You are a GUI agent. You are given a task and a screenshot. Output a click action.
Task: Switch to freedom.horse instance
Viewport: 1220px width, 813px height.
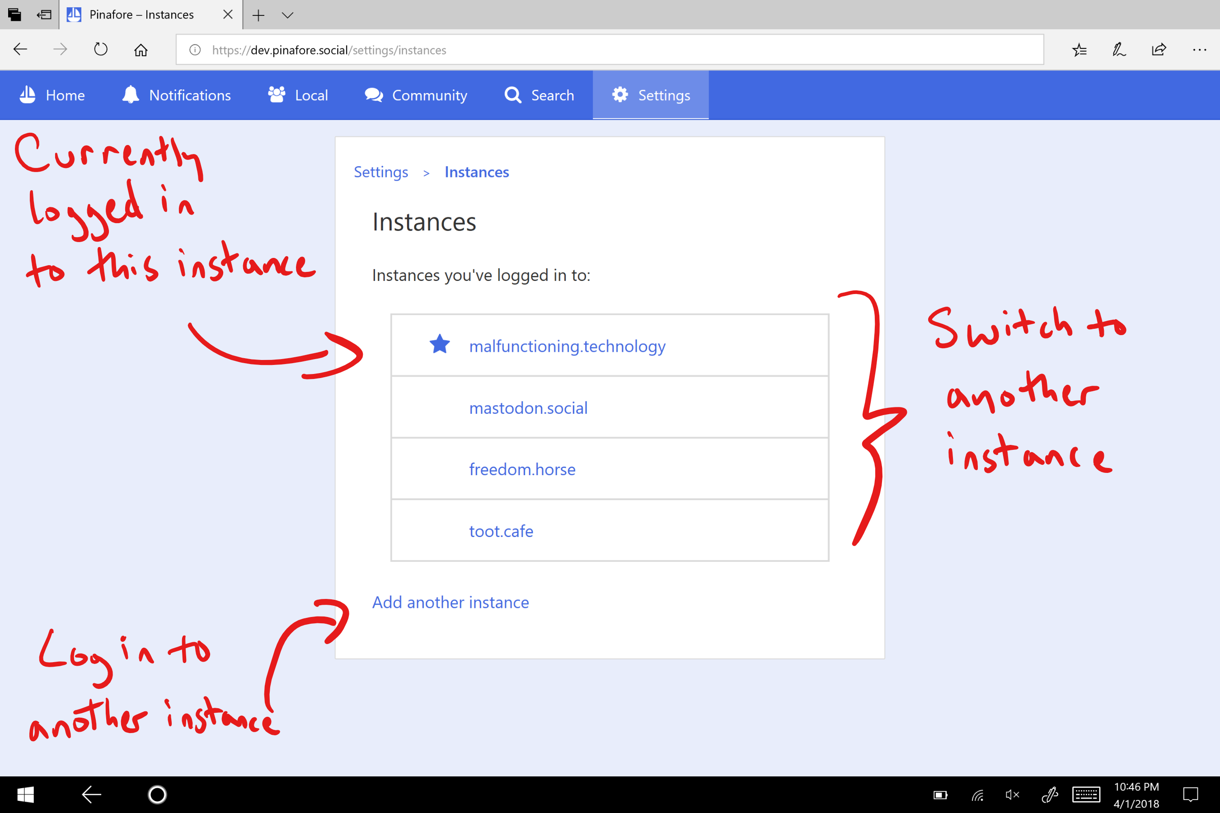[x=522, y=469]
